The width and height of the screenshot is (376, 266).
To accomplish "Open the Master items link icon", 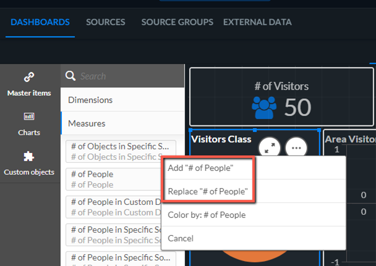I will tap(29, 77).
